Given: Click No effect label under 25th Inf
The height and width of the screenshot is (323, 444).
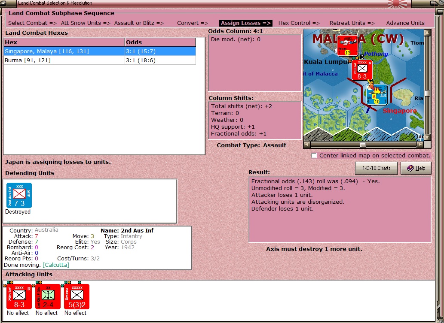Looking at the screenshot, I should 18,313.
